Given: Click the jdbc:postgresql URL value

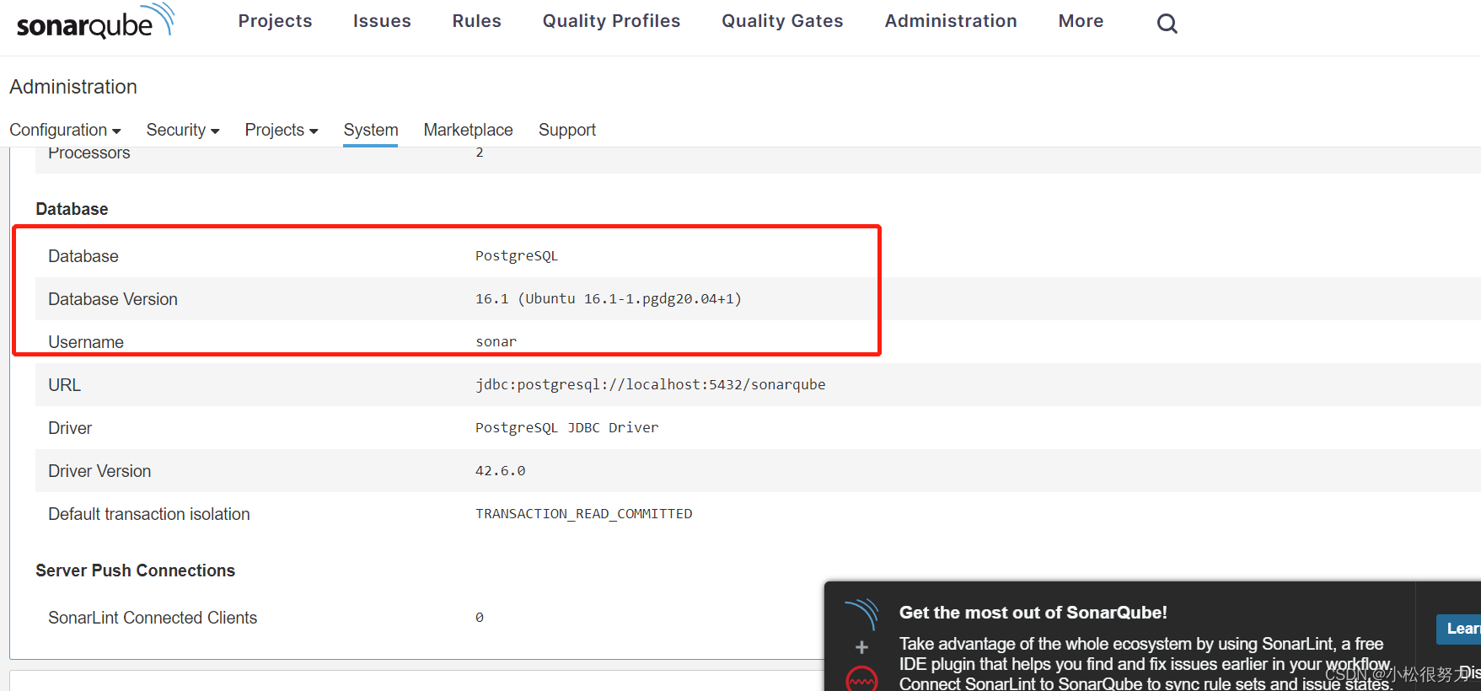Looking at the screenshot, I should click(x=651, y=384).
